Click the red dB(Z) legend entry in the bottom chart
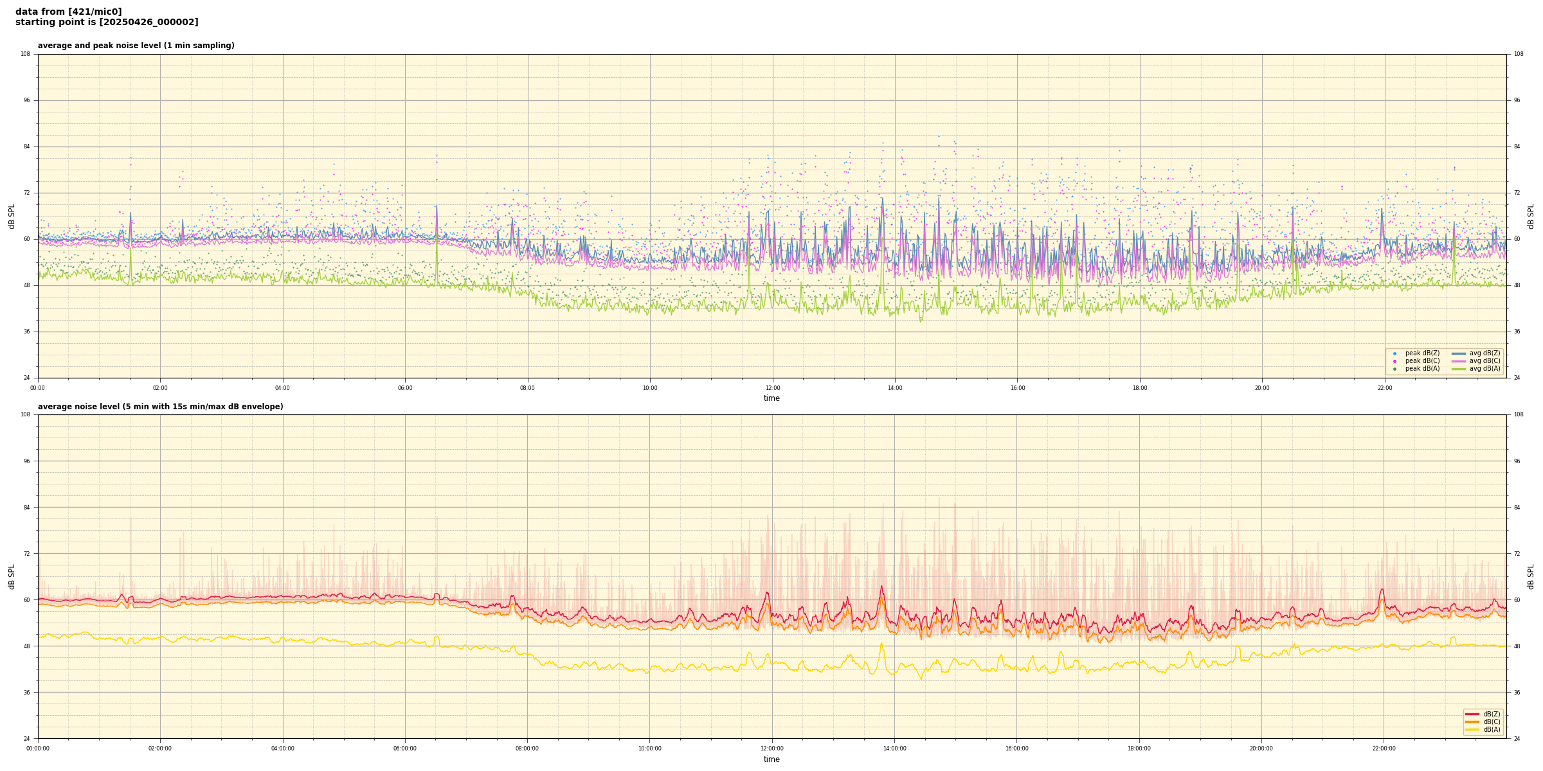This screenshot has width=1543, height=771. point(1473,714)
